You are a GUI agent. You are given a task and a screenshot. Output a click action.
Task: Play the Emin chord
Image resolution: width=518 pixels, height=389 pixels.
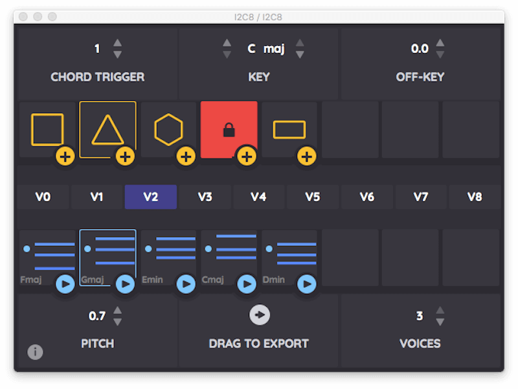[186, 283]
